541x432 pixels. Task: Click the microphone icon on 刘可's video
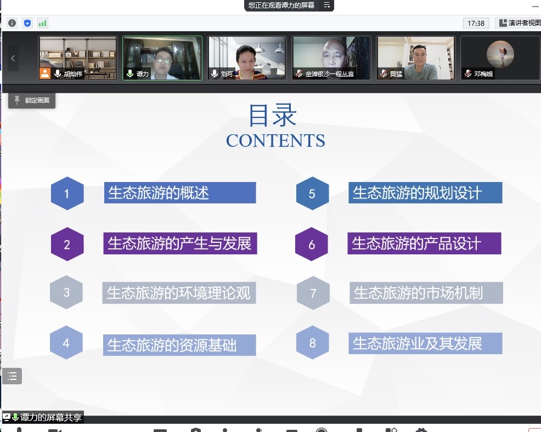pos(215,73)
